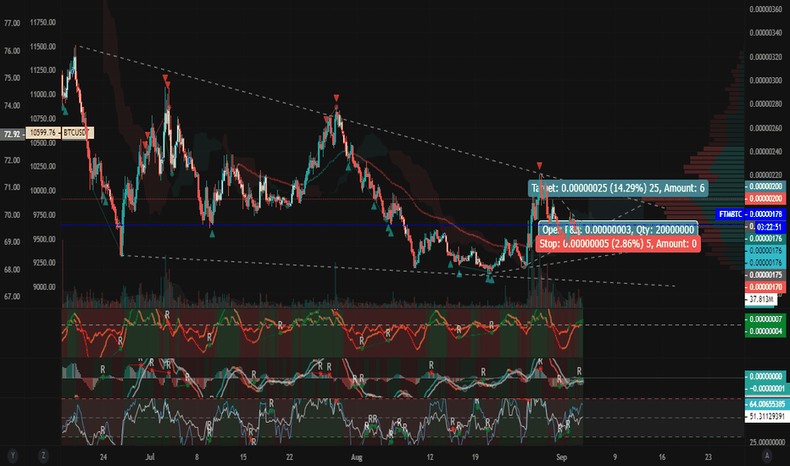This screenshot has height=466, width=790.
Task: Click the green 0.00000007 indicator value
Action: (x=765, y=319)
